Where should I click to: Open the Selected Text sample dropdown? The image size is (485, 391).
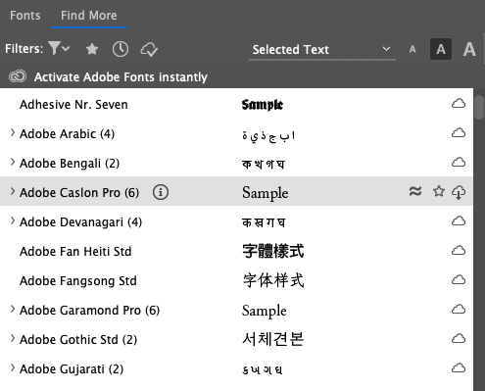tap(322, 50)
